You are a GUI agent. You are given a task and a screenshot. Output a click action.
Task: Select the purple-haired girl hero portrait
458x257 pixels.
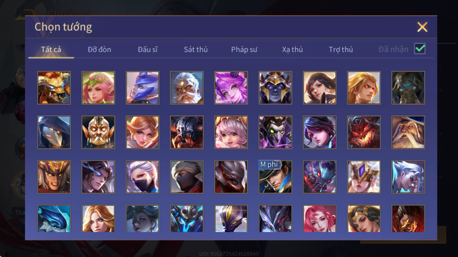[231, 88]
